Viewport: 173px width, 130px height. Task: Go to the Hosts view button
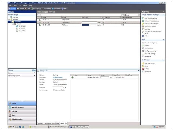(22, 103)
